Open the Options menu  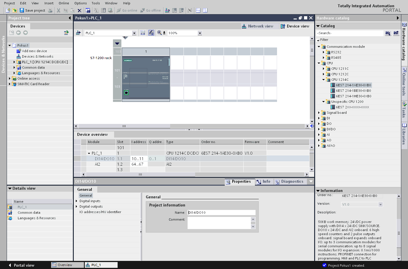click(x=80, y=3)
